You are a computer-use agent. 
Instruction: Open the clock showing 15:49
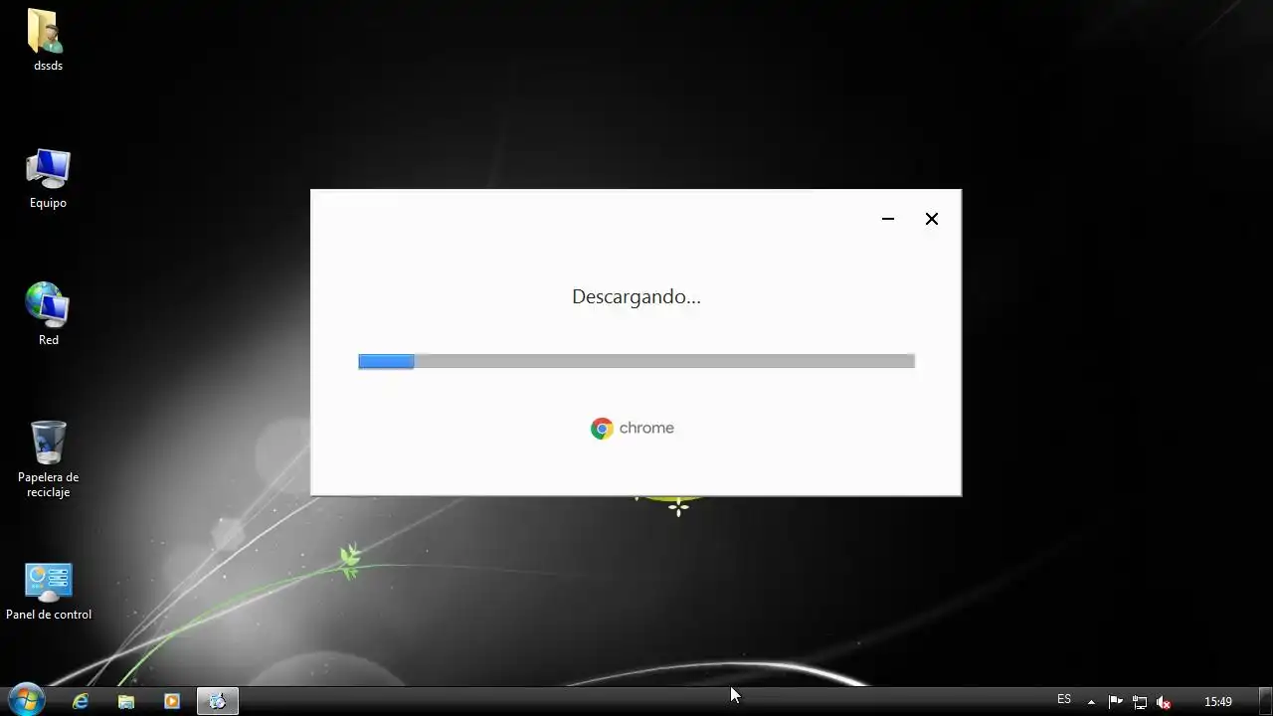pos(1218,701)
